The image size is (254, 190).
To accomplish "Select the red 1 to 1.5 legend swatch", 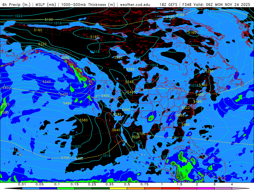I will click(171, 188).
